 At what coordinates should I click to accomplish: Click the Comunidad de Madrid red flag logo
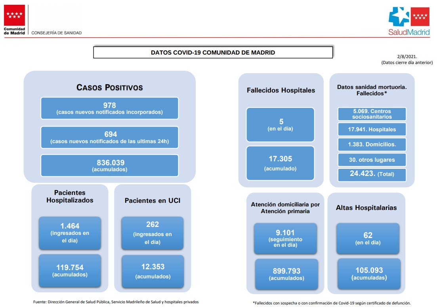pyautogui.click(x=14, y=15)
